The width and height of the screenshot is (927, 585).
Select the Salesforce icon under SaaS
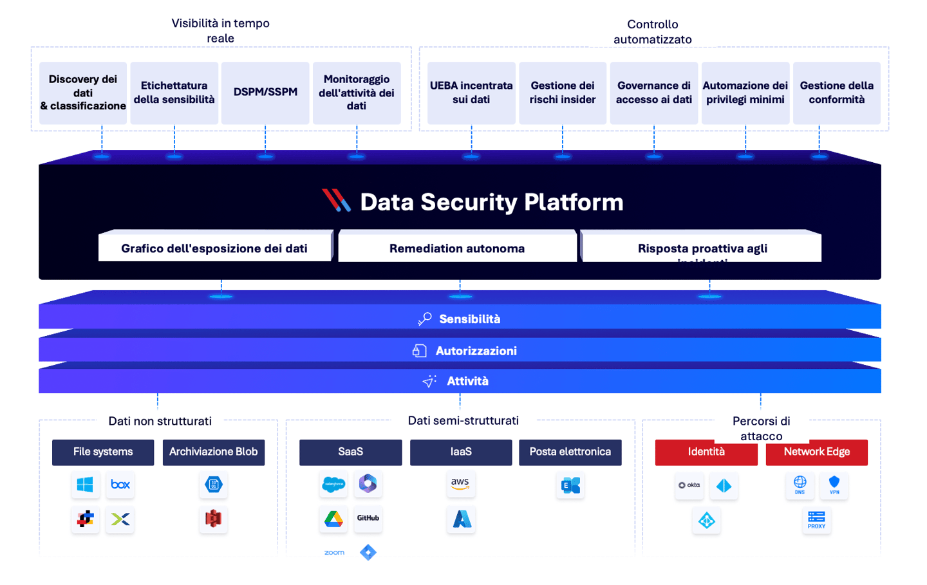333,485
